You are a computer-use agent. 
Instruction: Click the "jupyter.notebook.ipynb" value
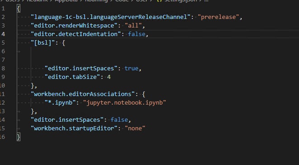125,103
